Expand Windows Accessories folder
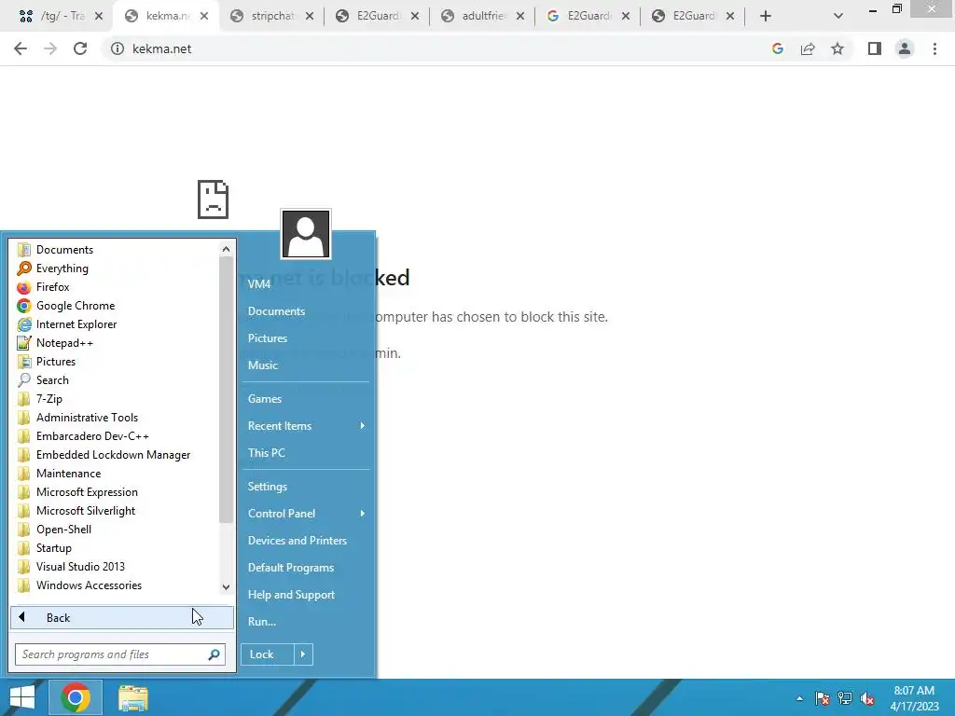Image resolution: width=955 pixels, height=716 pixels. coord(89,585)
